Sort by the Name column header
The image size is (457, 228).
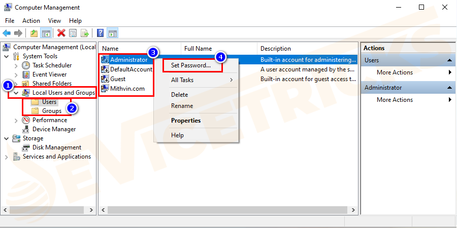140,49
